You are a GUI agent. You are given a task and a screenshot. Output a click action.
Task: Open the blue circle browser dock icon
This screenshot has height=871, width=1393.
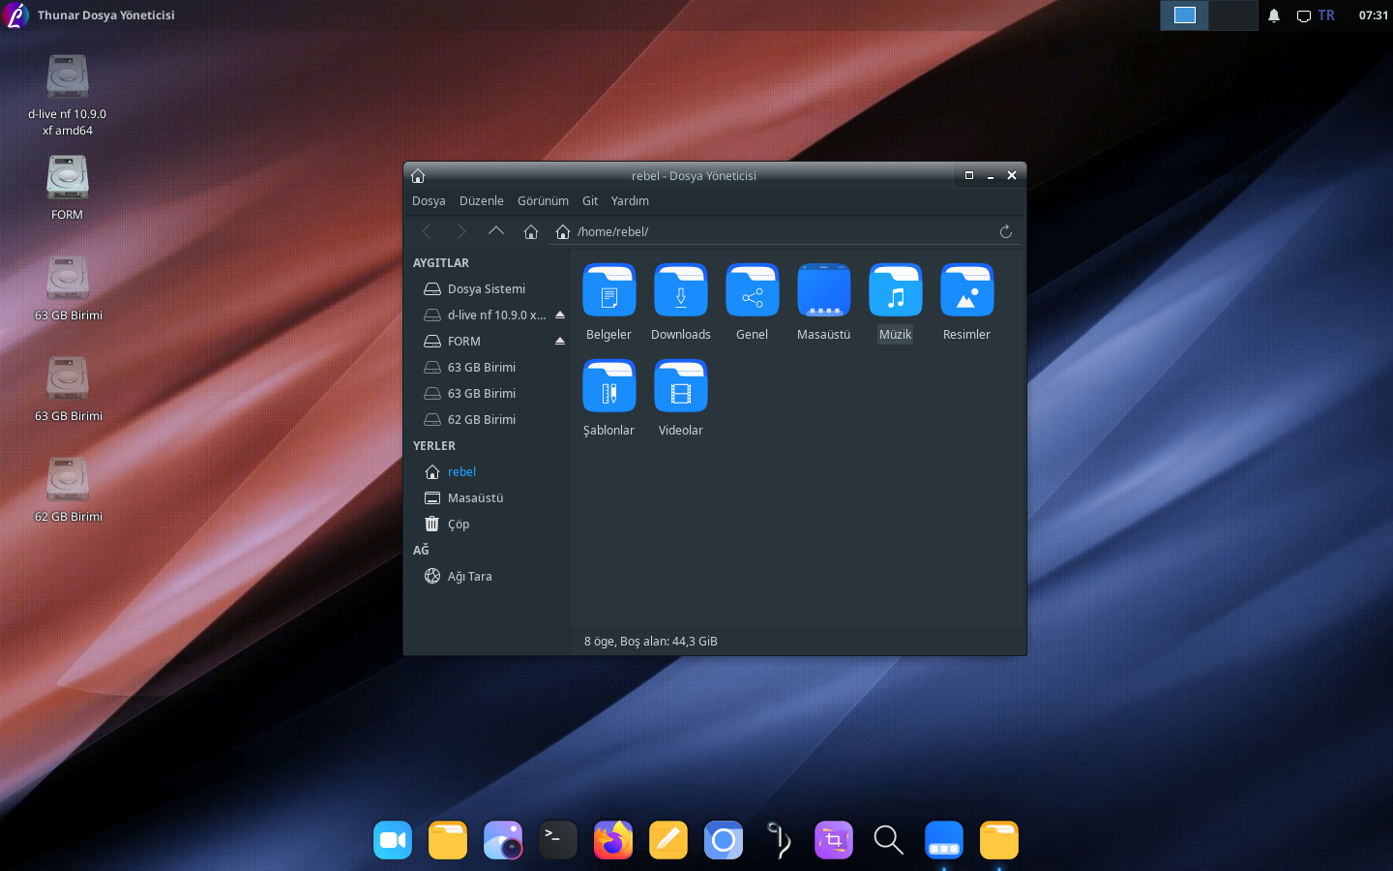click(724, 840)
